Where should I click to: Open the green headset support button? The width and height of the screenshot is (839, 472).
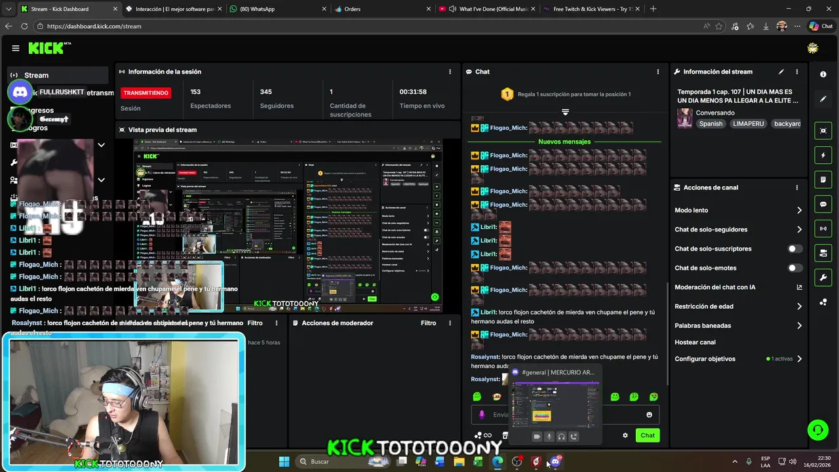[x=817, y=430]
